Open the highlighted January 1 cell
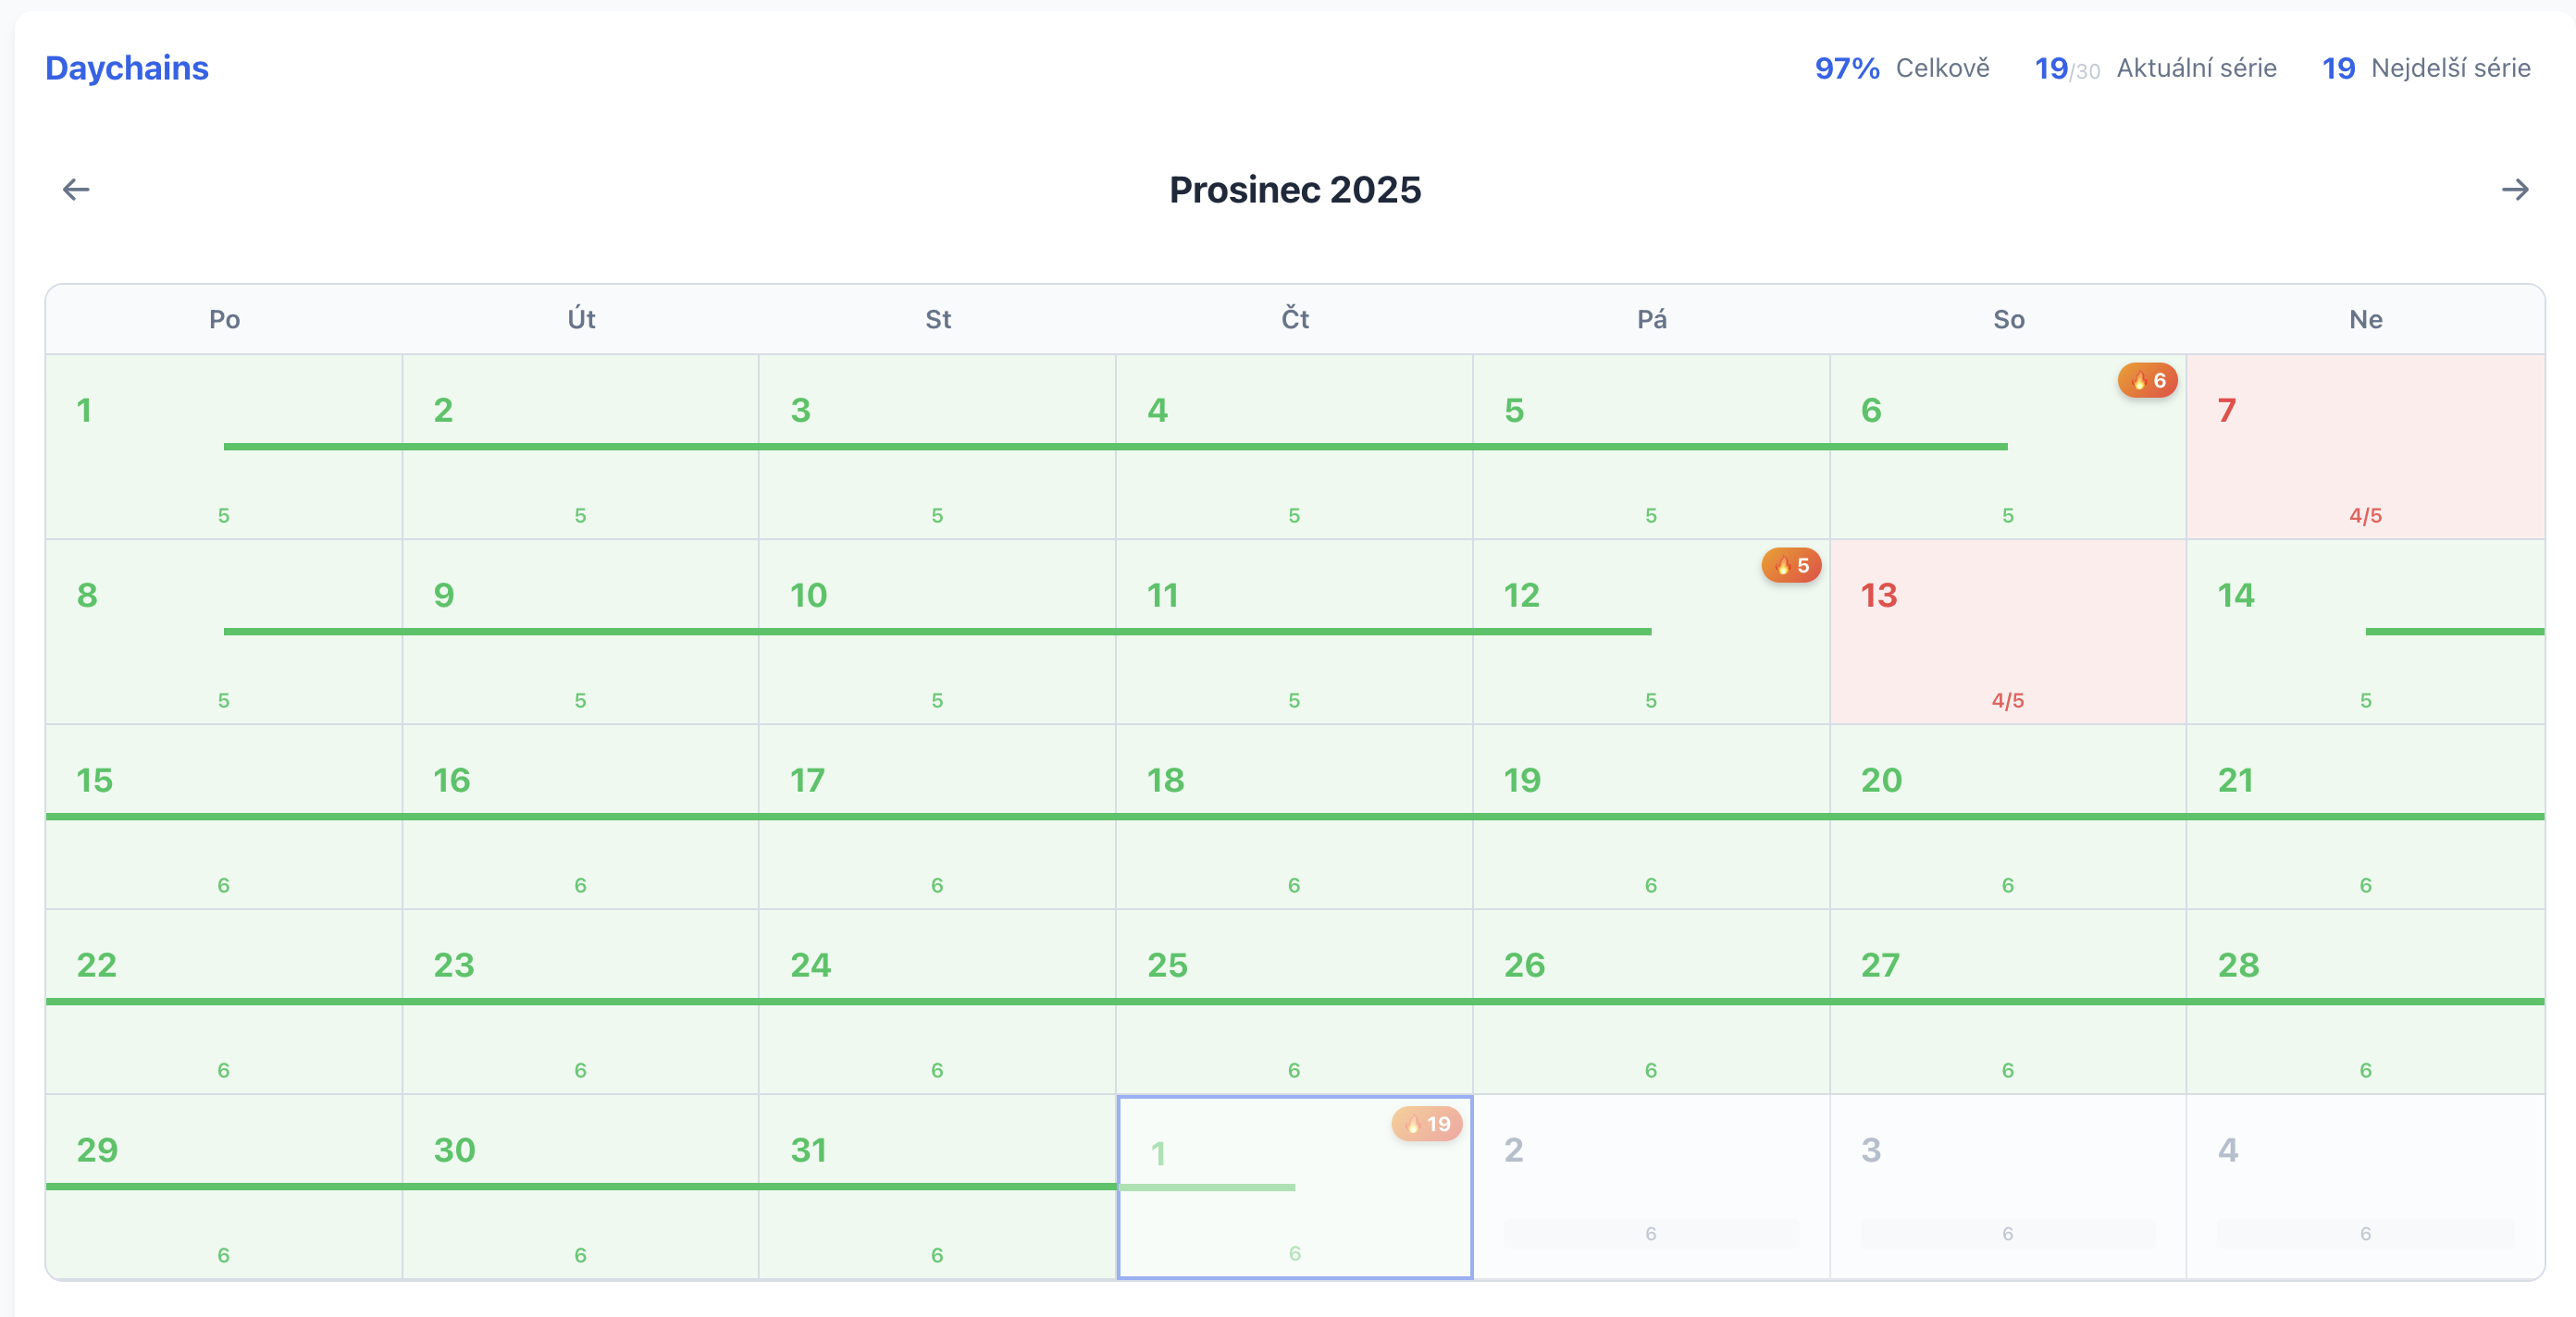 point(1294,1188)
